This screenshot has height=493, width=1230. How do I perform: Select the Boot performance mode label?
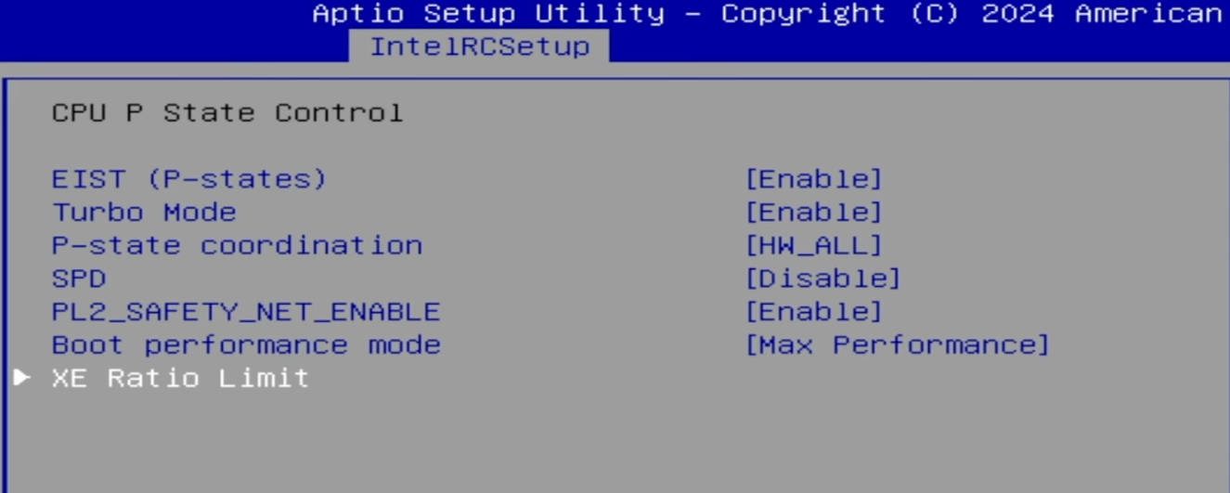point(246,345)
